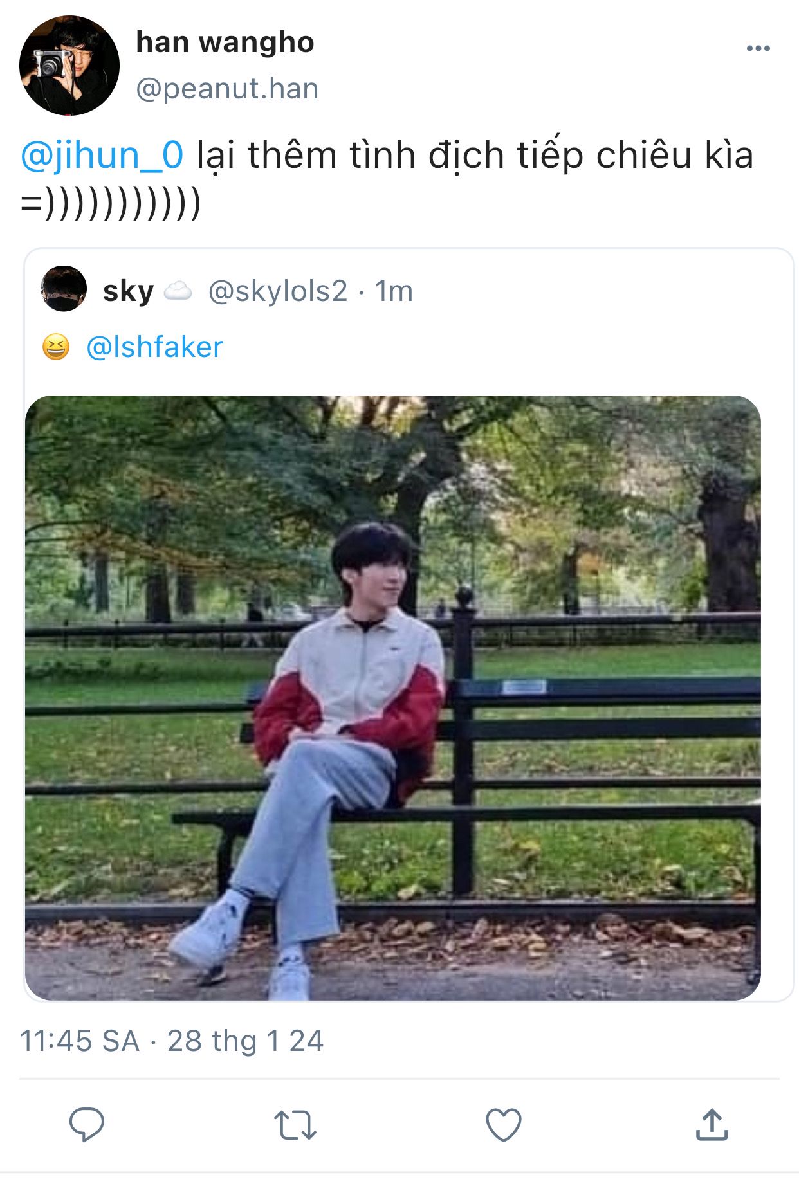Open sky's small profile avatar
Screen dimensions: 799x1184
[x=64, y=289]
